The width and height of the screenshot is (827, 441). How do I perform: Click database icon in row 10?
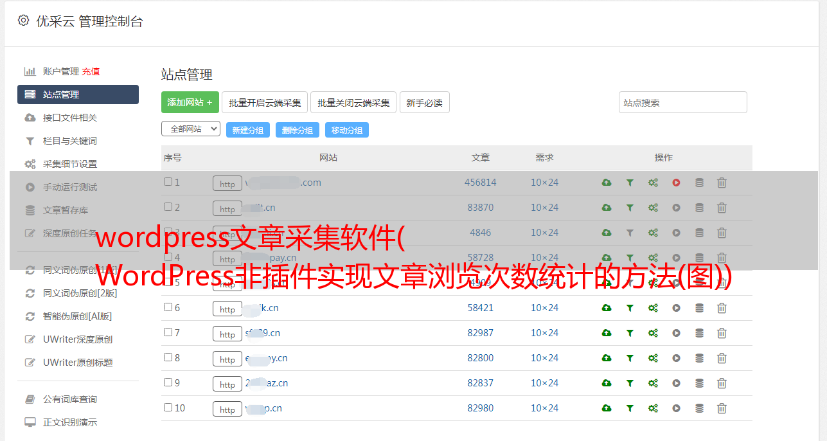[x=699, y=408]
